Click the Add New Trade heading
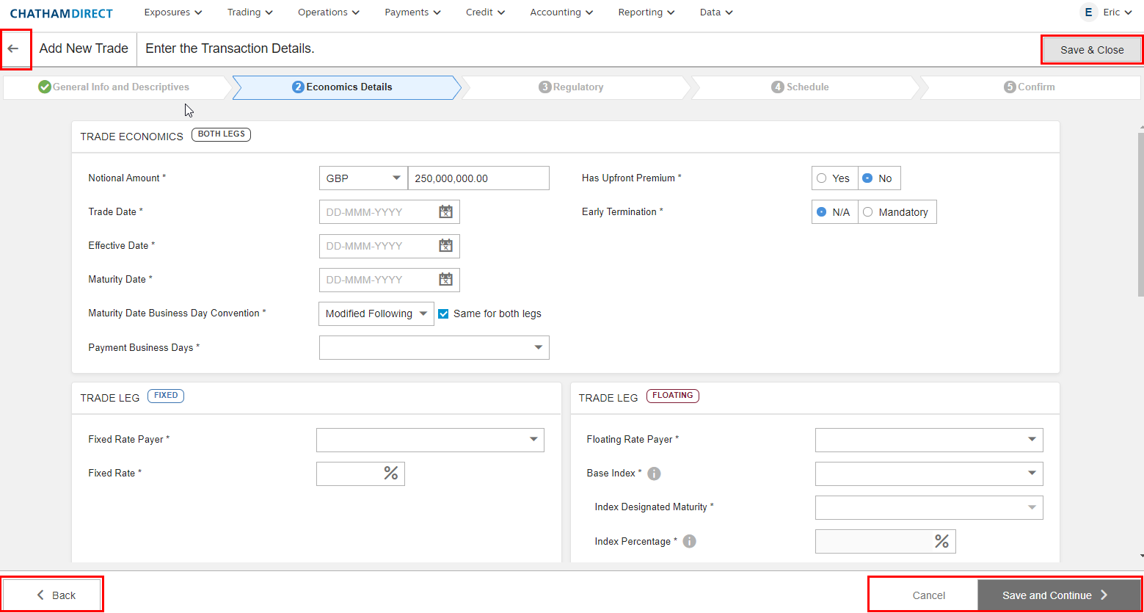The image size is (1144, 613). point(84,48)
